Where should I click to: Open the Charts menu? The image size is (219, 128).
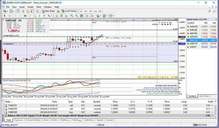click(x=30, y=7)
